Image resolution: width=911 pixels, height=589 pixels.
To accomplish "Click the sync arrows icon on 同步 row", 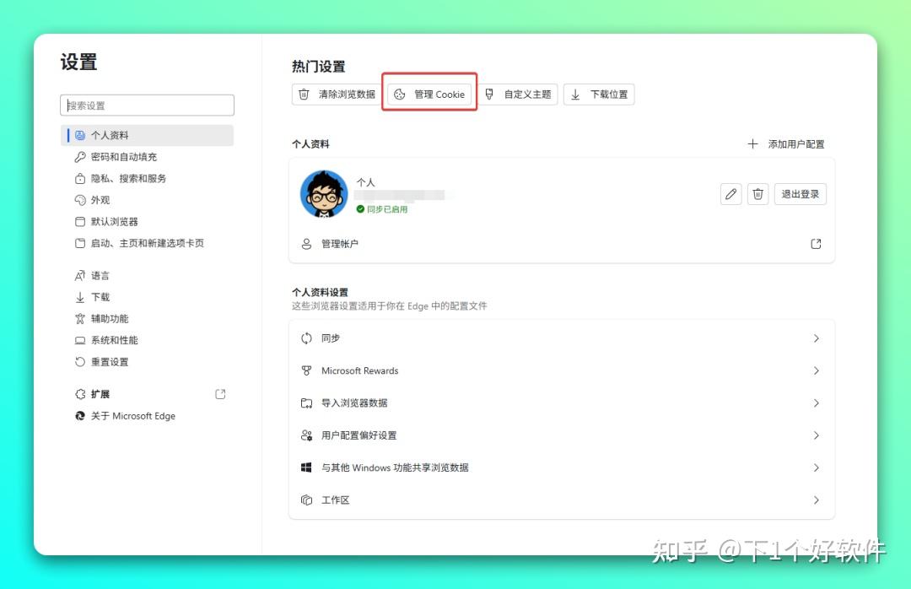I will coord(305,338).
